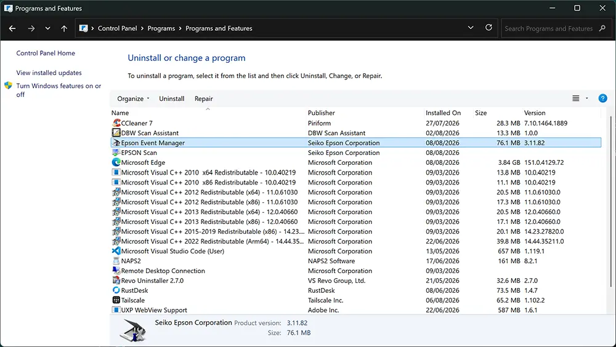Image resolution: width=616 pixels, height=347 pixels.
Task: Click the Visual C++ 2015-2019 icon
Action: pyautogui.click(x=116, y=231)
